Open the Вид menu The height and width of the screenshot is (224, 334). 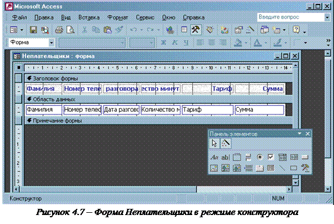point(66,17)
